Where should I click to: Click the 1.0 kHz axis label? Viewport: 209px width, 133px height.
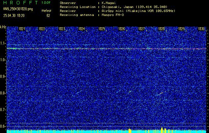coord(3,60)
